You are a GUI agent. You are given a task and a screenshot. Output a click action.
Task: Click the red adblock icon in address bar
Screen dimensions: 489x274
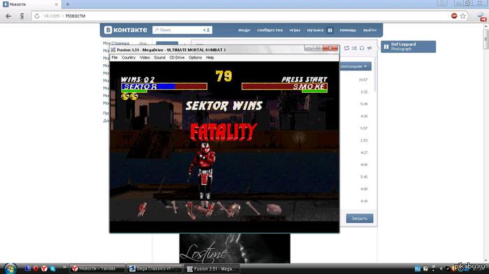pos(454,16)
